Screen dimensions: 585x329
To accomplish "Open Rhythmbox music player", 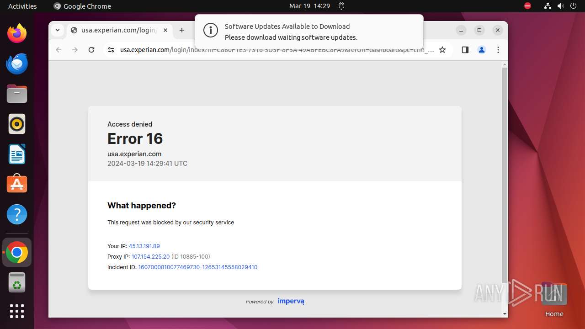I will (x=17, y=124).
